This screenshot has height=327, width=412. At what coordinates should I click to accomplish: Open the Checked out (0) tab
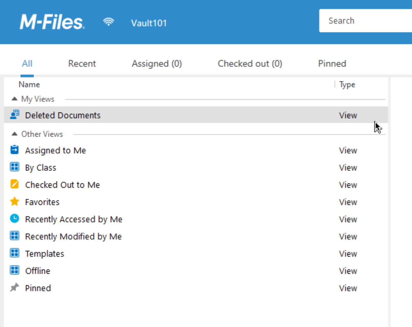[x=250, y=64]
